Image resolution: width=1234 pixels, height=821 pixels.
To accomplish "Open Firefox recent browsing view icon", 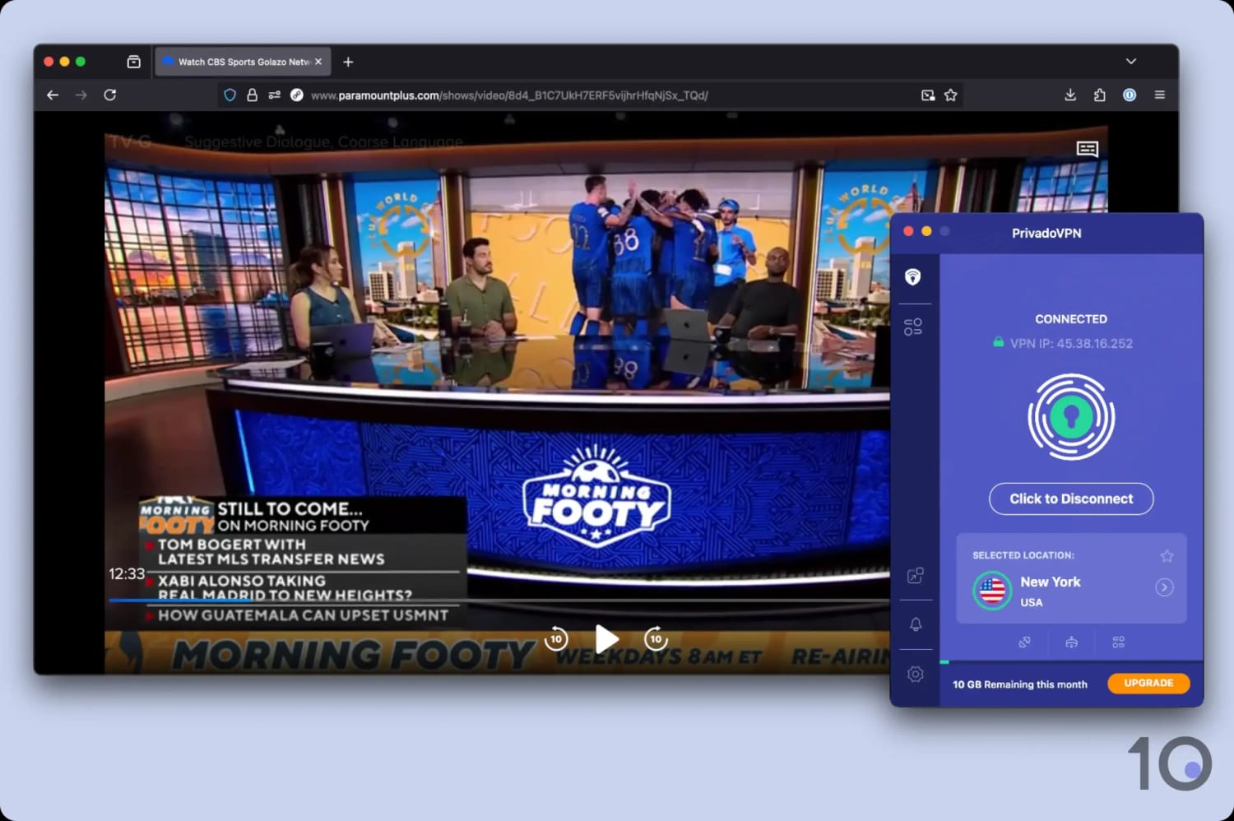I will coord(134,62).
